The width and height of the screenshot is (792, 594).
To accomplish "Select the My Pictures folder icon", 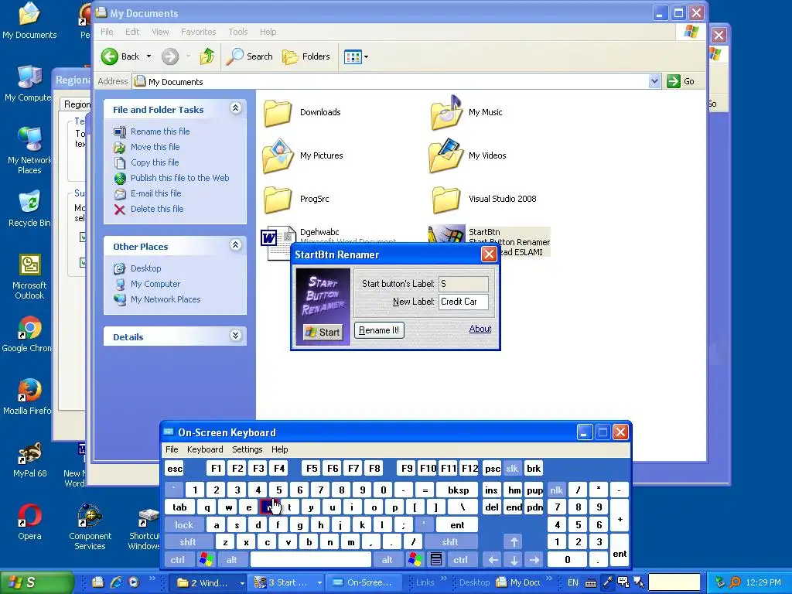I will coord(278,156).
